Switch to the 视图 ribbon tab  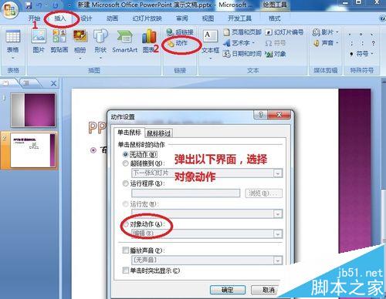click(208, 18)
